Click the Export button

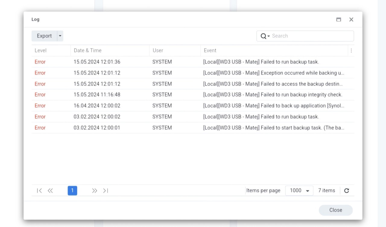tap(44, 36)
